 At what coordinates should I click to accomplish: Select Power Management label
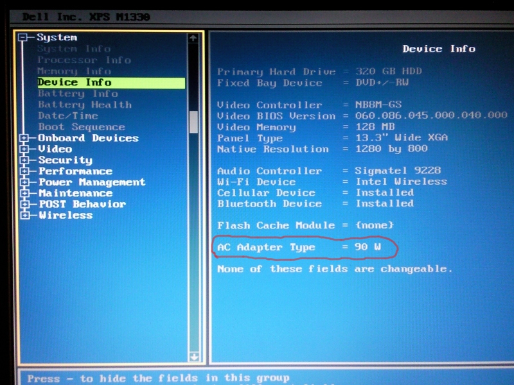click(x=92, y=182)
